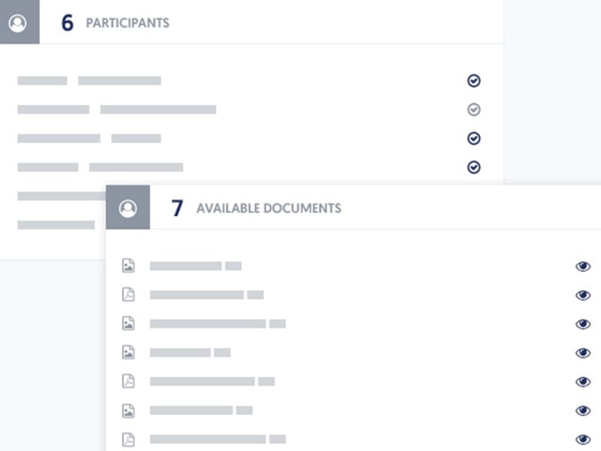Toggle visibility of the second document

pyautogui.click(x=583, y=295)
